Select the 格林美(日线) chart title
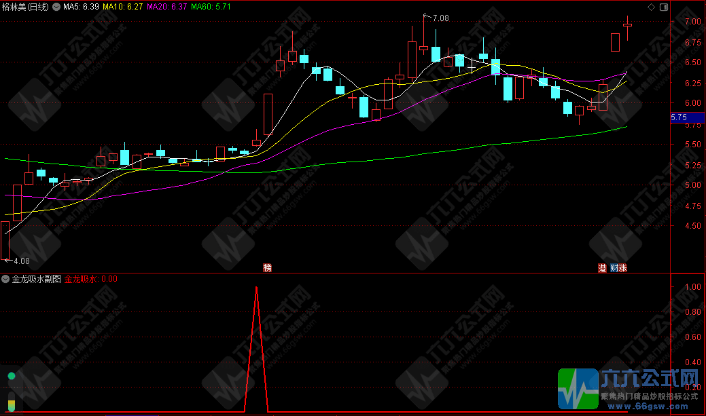 pyautogui.click(x=25, y=7)
